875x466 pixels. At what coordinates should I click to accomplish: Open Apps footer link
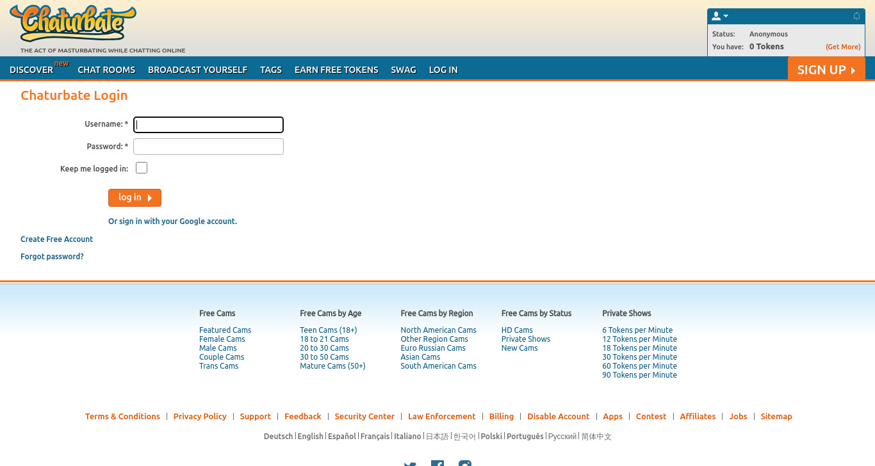[x=612, y=416]
